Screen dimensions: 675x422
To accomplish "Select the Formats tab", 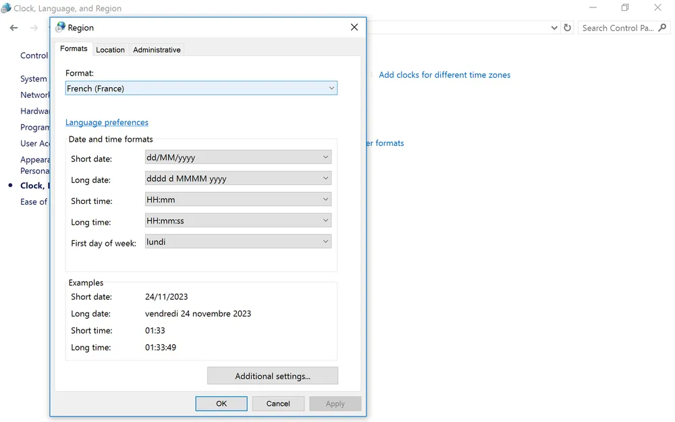I will 74,49.
